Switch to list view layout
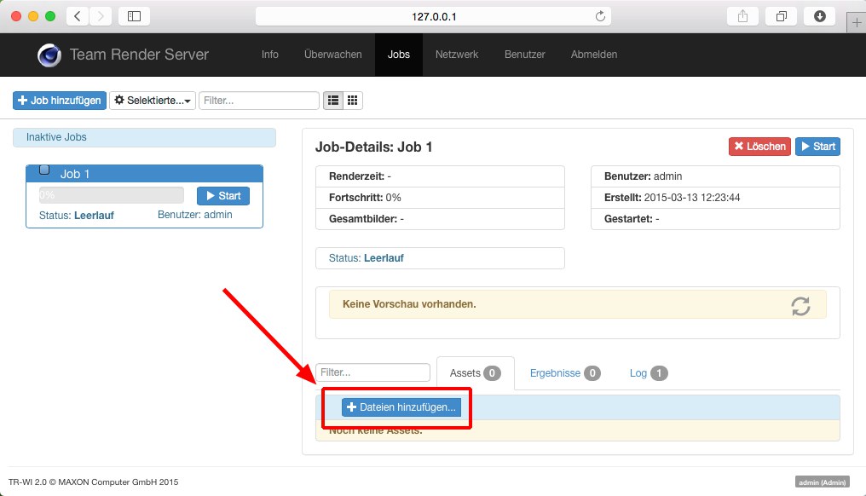Image resolution: width=866 pixels, height=496 pixels. click(332, 101)
